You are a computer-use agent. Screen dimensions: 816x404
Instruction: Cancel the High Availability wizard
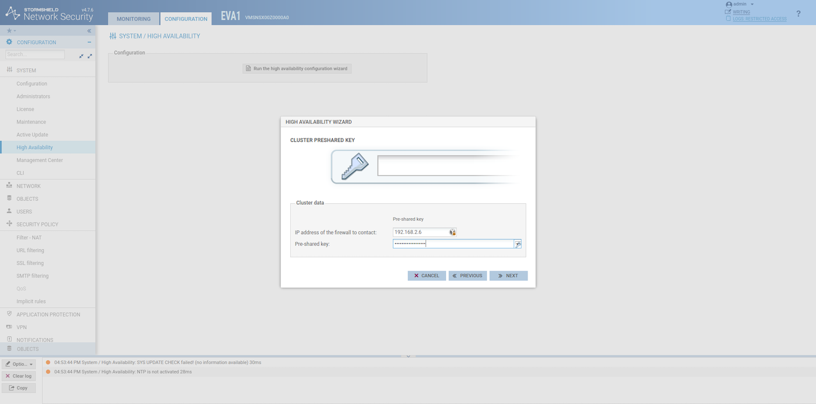(427, 276)
